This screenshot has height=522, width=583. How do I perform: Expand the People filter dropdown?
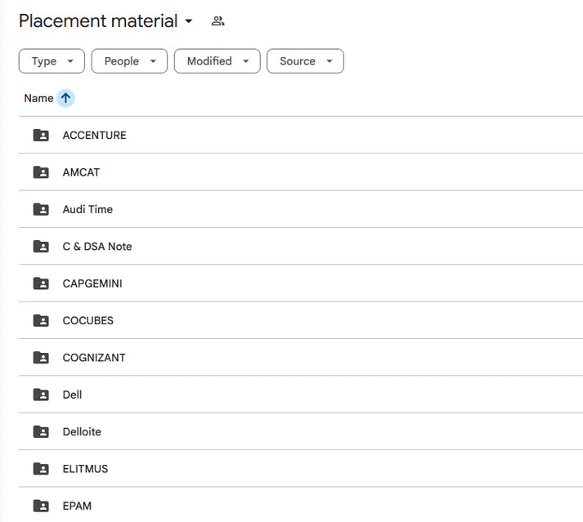[x=129, y=61]
